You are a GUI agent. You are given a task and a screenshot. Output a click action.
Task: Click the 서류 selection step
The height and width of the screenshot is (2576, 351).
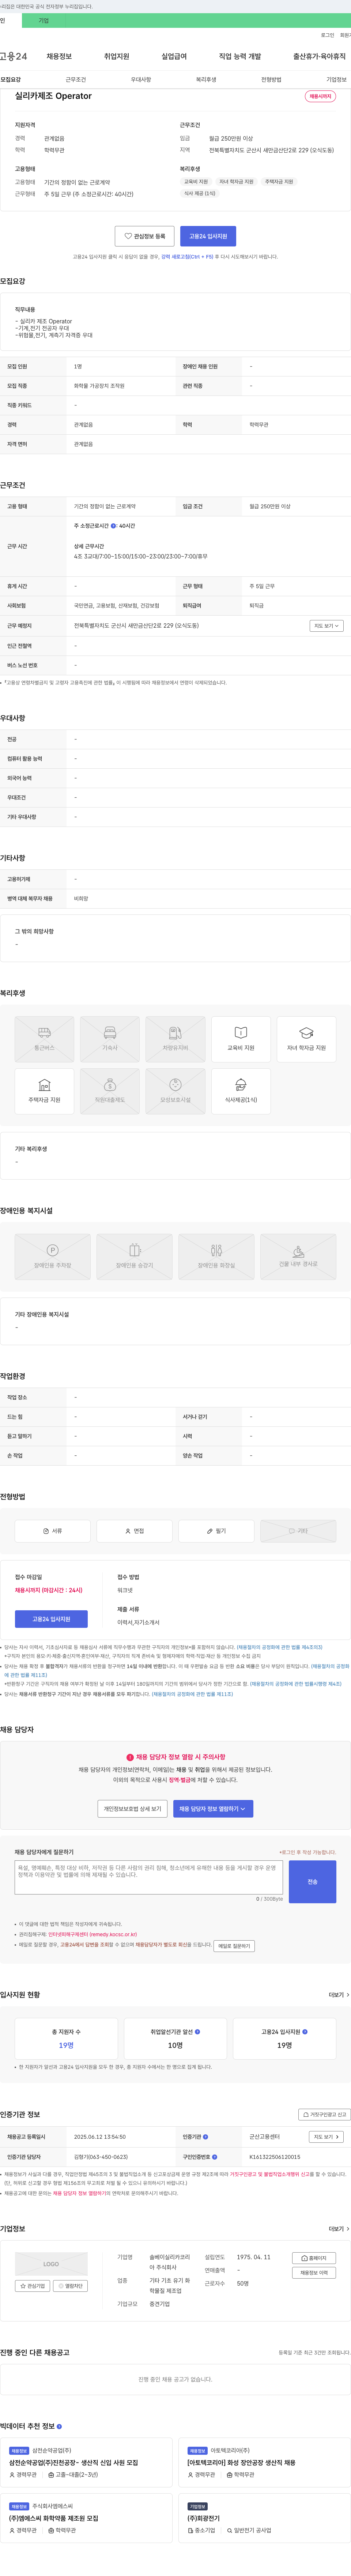coord(53,1531)
